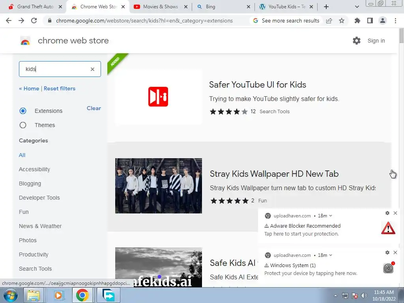The height and width of the screenshot is (303, 404).
Task: Filter by Accessibility category
Action: tap(35, 169)
